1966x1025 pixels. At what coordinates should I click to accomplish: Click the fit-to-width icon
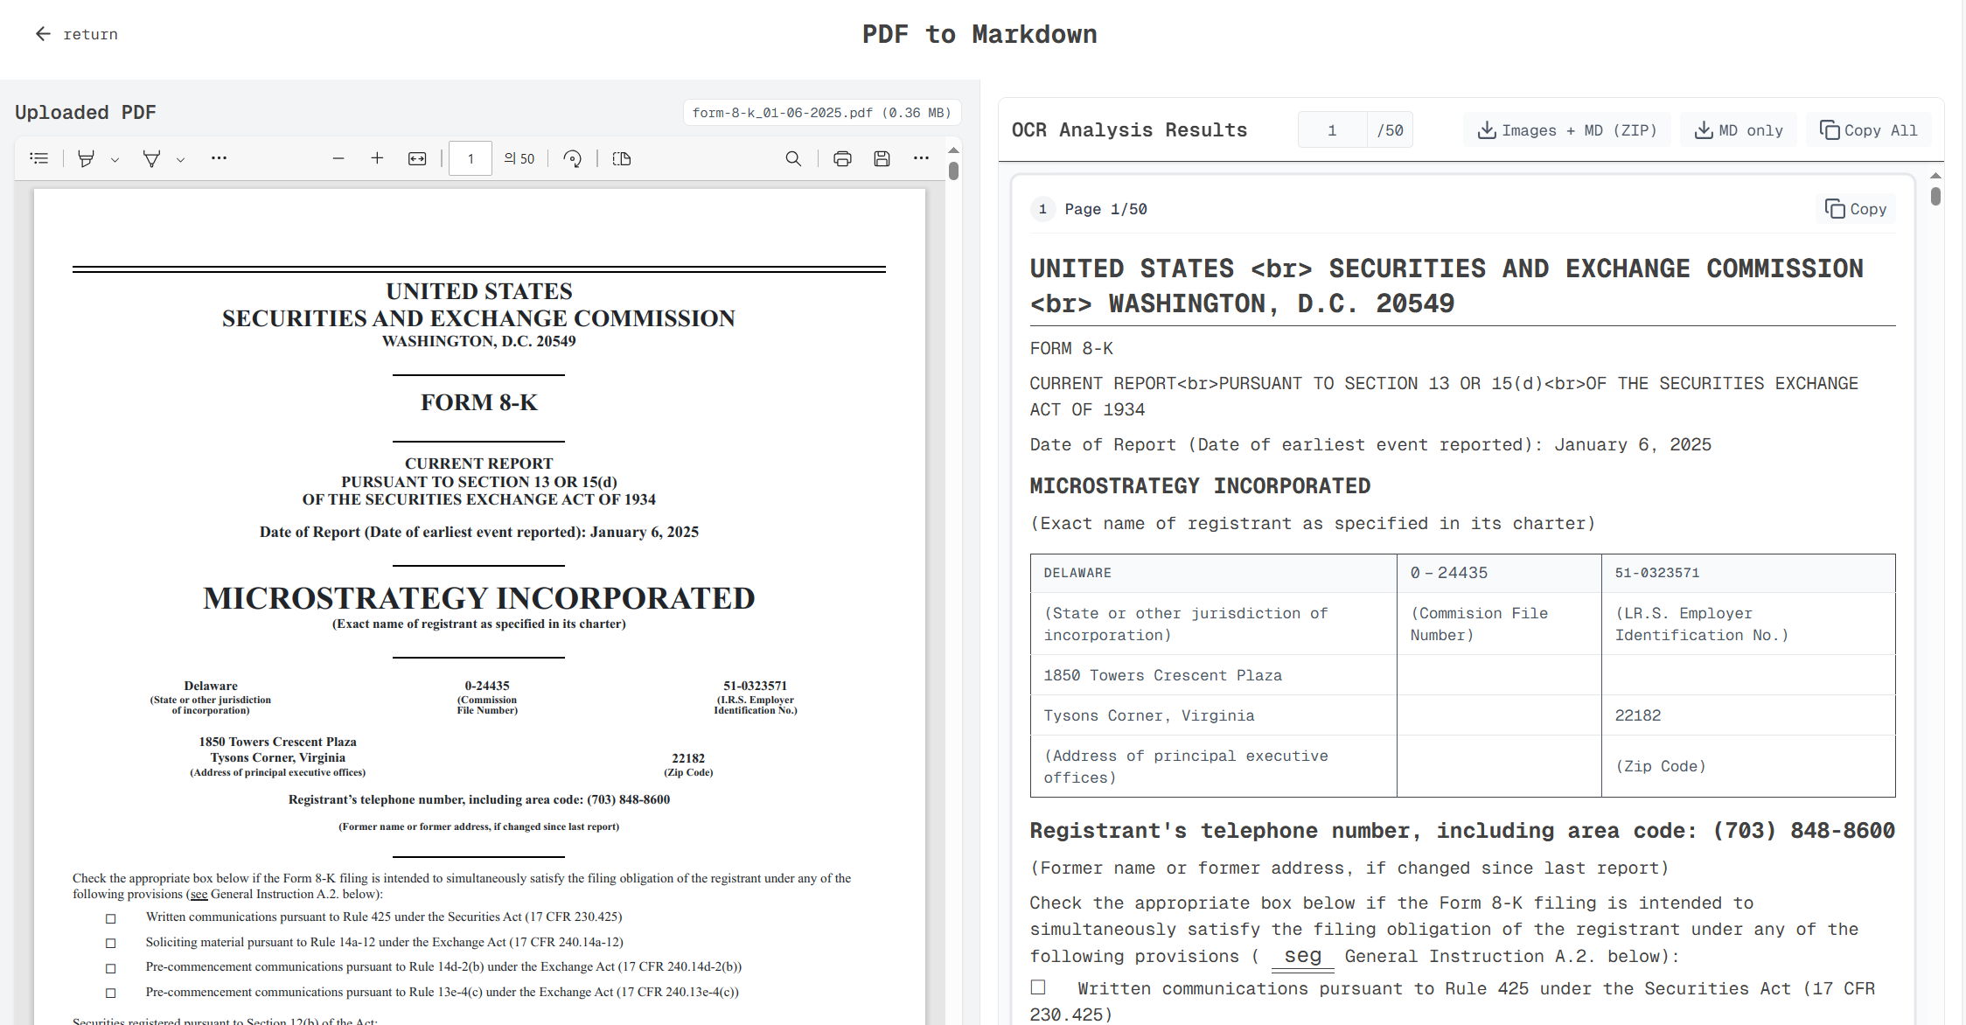[x=417, y=158]
